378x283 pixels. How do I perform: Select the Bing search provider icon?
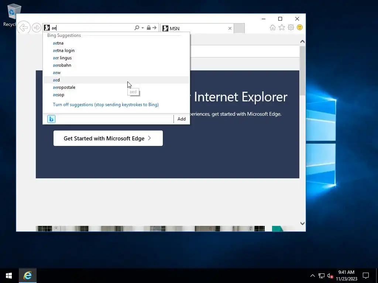51,119
